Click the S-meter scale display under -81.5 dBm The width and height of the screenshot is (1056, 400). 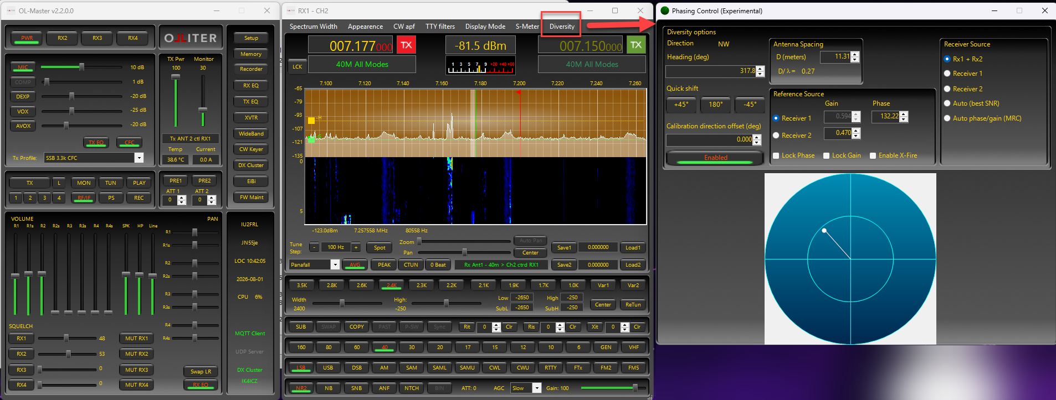coord(481,65)
